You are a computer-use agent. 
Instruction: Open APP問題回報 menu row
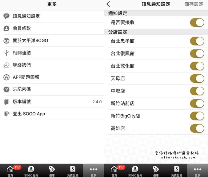(x=52, y=77)
